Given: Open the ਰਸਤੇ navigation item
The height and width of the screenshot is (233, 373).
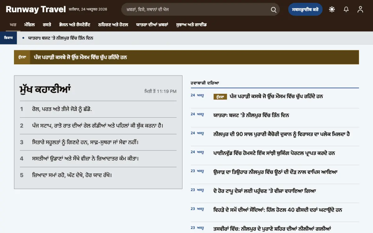Looking at the screenshot, I should (47, 25).
